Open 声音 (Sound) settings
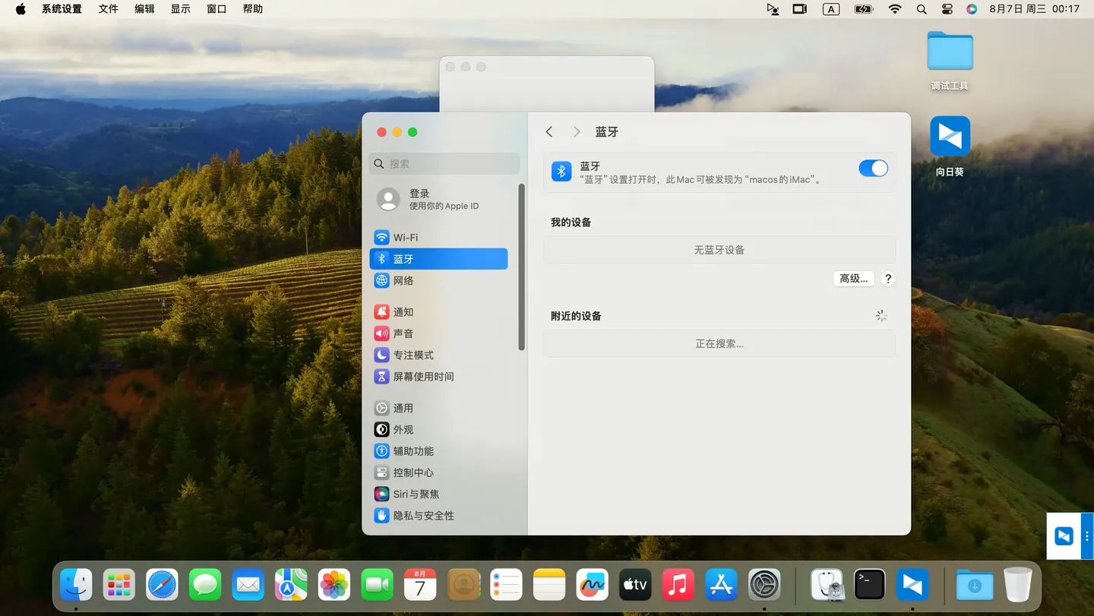 click(403, 333)
